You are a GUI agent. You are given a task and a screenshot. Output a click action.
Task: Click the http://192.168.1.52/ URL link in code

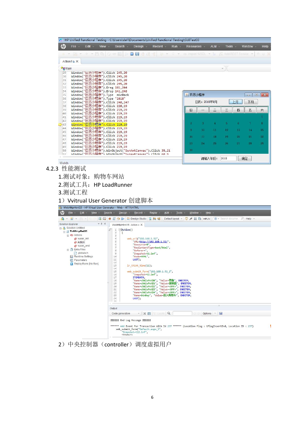154,241
